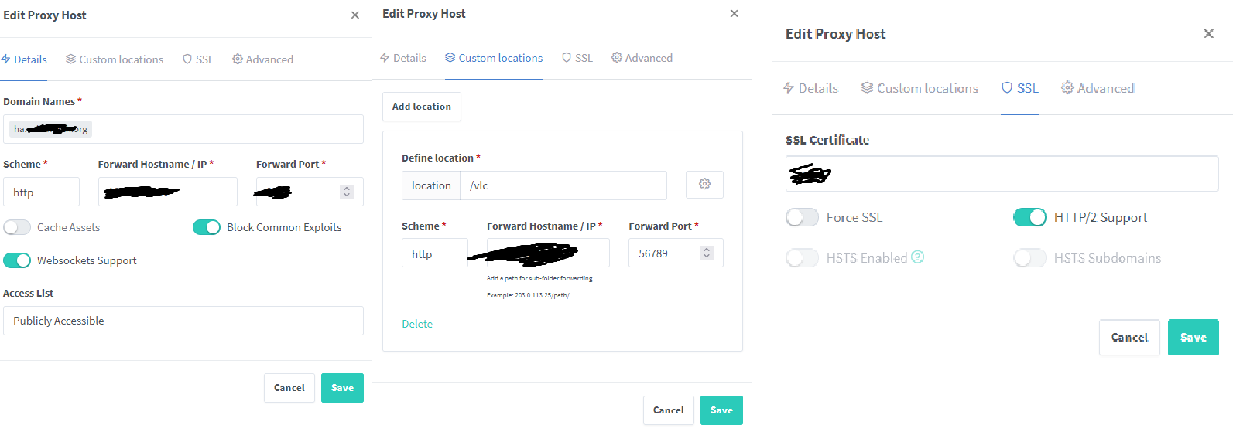Image resolution: width=1250 pixels, height=442 pixels.
Task: Click the Forward Port stepper in Details panel
Action: (x=347, y=192)
